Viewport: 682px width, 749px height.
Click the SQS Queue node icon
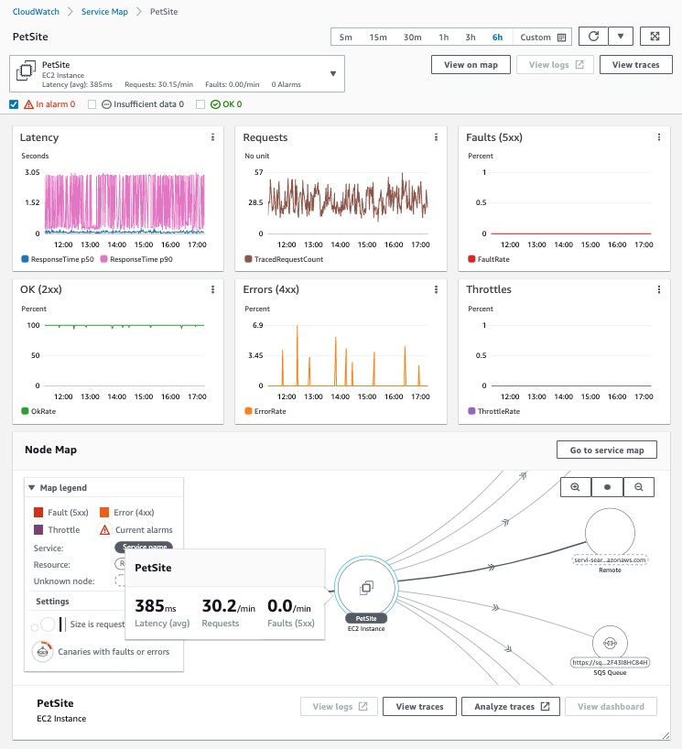(x=610, y=643)
